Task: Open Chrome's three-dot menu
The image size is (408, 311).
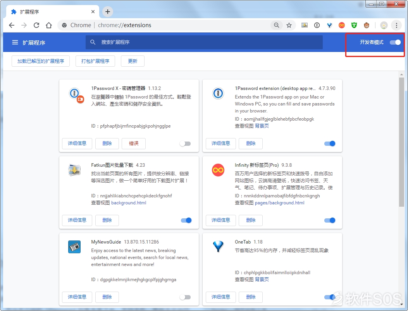Action: [396, 25]
